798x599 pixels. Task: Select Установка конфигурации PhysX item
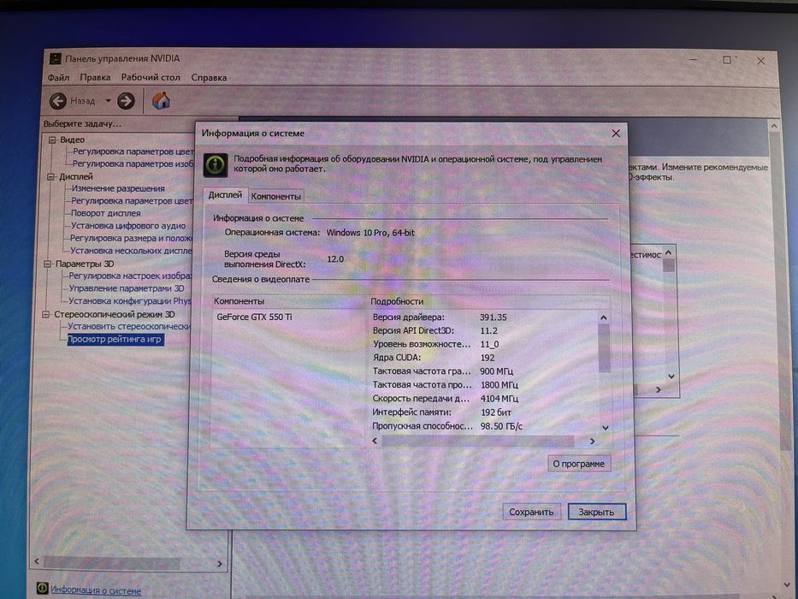(x=130, y=301)
